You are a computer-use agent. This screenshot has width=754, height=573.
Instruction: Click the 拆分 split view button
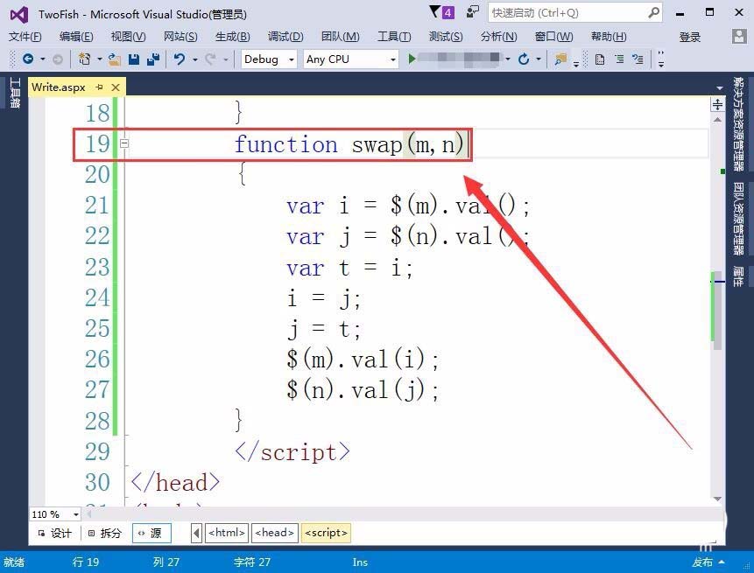(112, 532)
